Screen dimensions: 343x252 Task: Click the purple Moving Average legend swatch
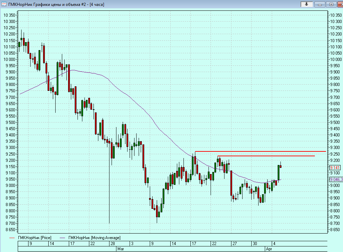click(x=62, y=238)
